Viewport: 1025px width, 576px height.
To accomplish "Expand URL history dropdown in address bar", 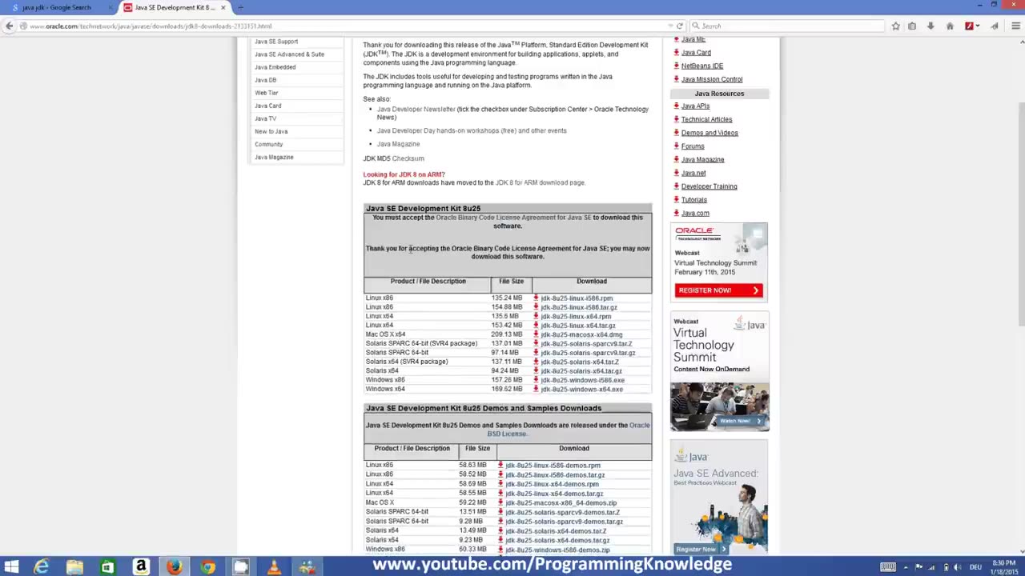I will (669, 26).
